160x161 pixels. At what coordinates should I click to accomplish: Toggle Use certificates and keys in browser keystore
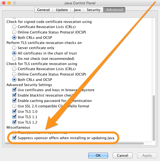coord(14,90)
